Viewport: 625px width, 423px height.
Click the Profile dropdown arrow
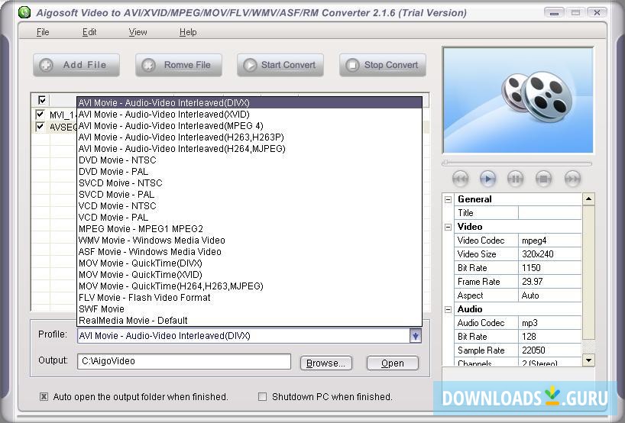point(415,336)
